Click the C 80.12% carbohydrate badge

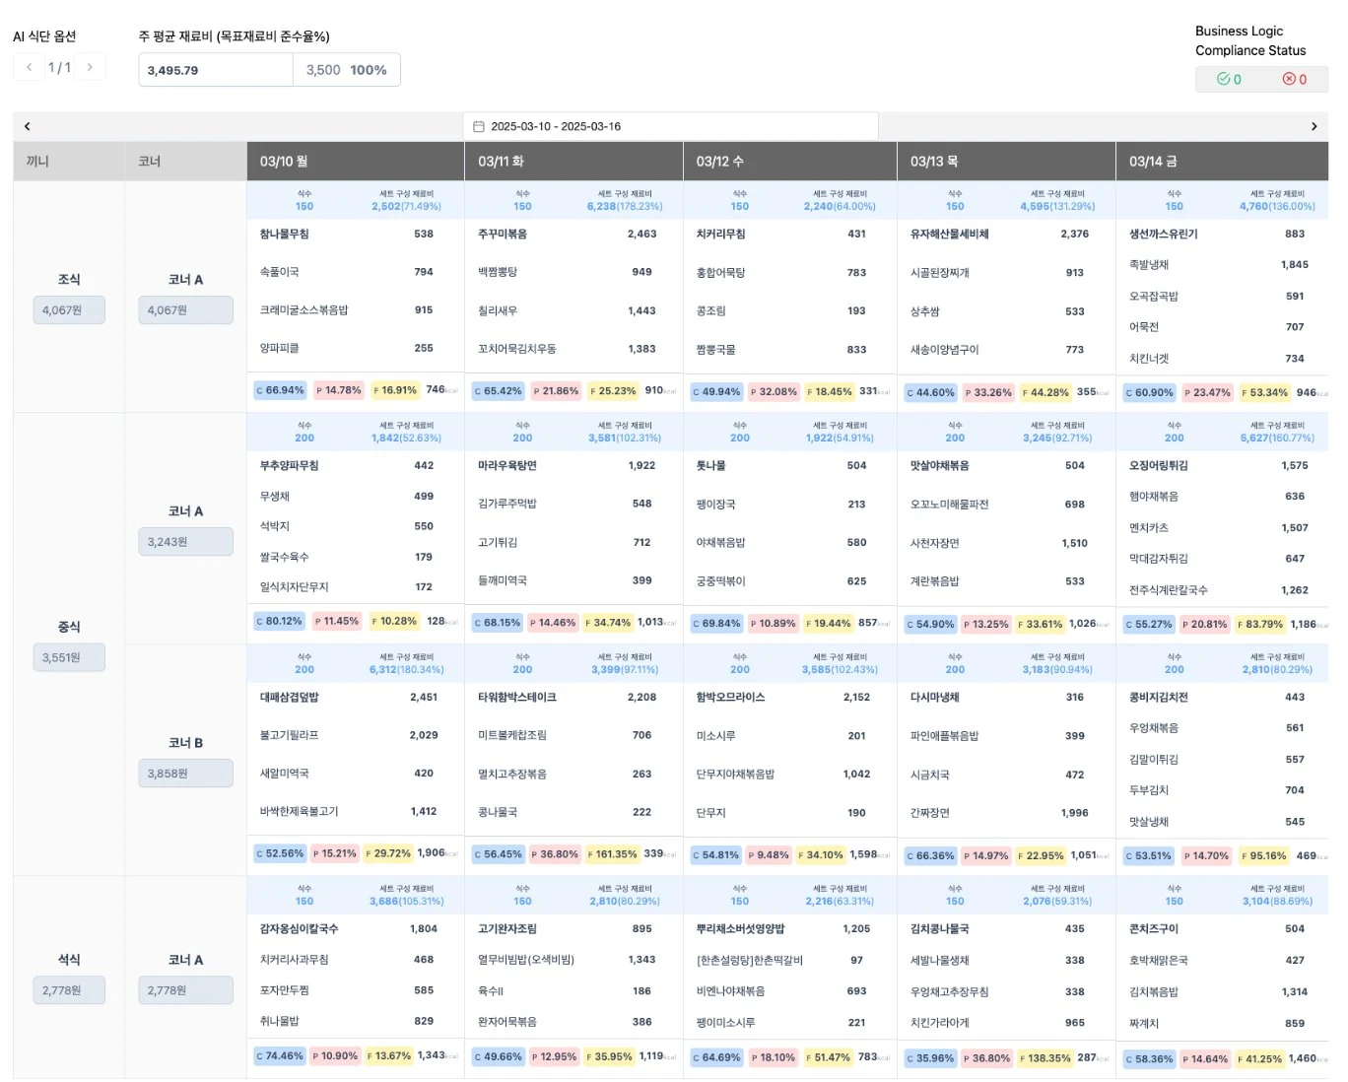click(280, 621)
